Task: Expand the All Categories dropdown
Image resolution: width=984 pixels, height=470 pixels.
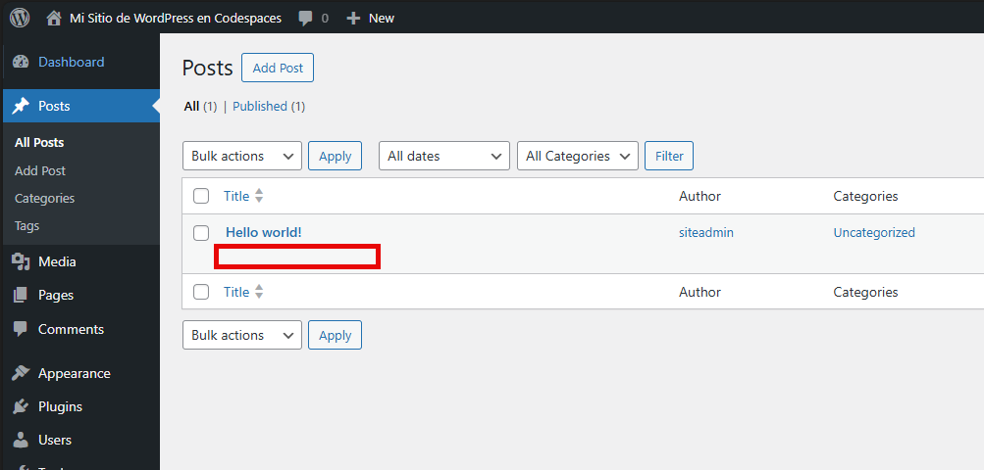Action: (577, 156)
